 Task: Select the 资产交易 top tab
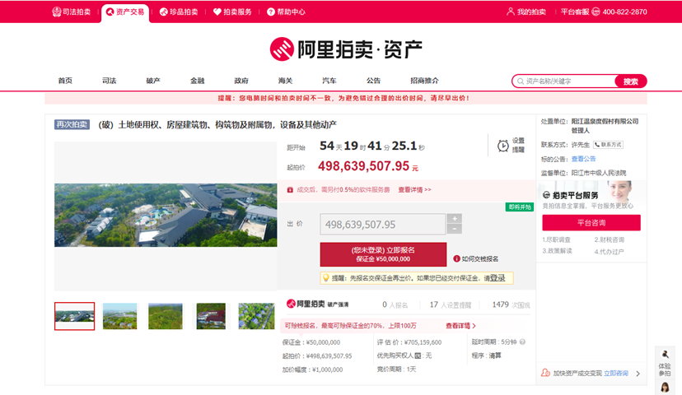(x=125, y=12)
